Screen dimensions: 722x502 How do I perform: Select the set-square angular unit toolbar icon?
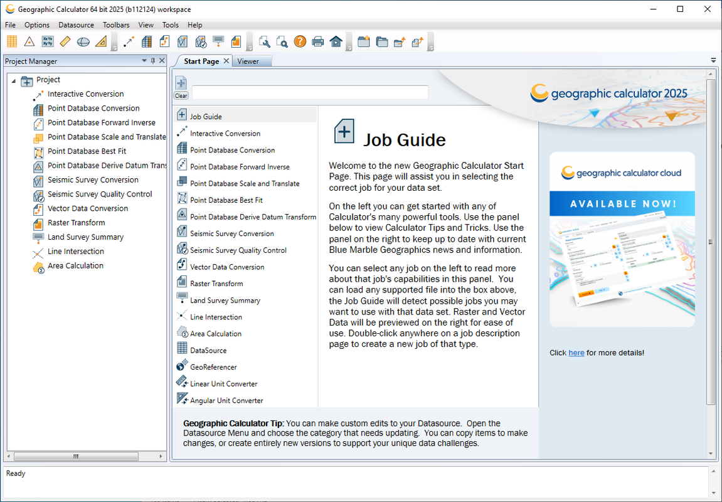click(x=101, y=41)
